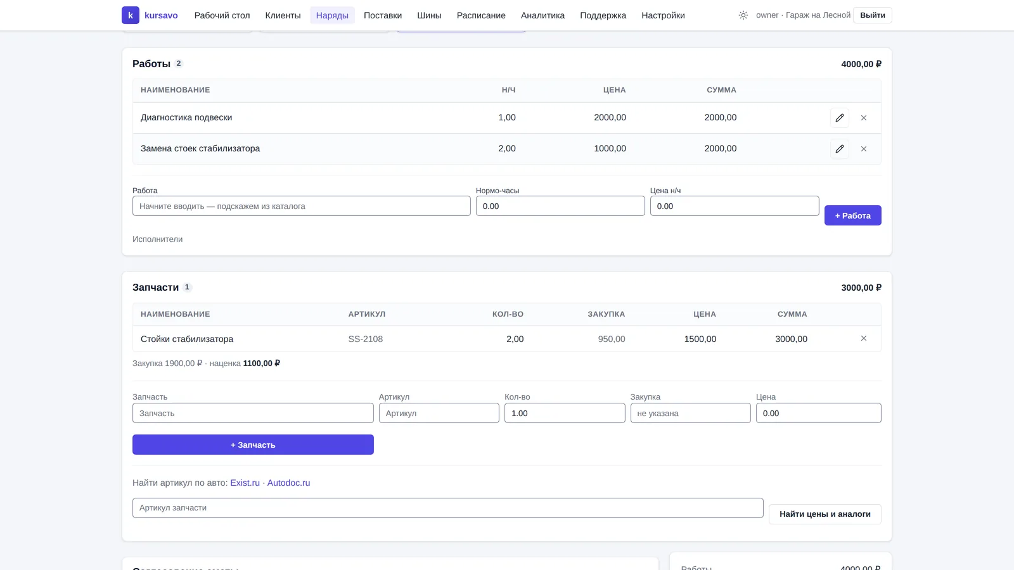The width and height of the screenshot is (1014, 570).
Task: Focus the Артикул запчасти search field
Action: coord(448,508)
